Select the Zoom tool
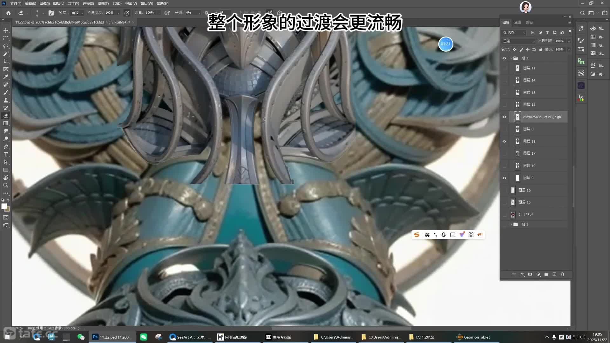The width and height of the screenshot is (610, 343). [x=6, y=185]
